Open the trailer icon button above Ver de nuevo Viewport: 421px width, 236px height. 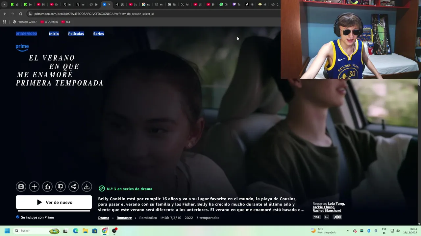point(21,187)
